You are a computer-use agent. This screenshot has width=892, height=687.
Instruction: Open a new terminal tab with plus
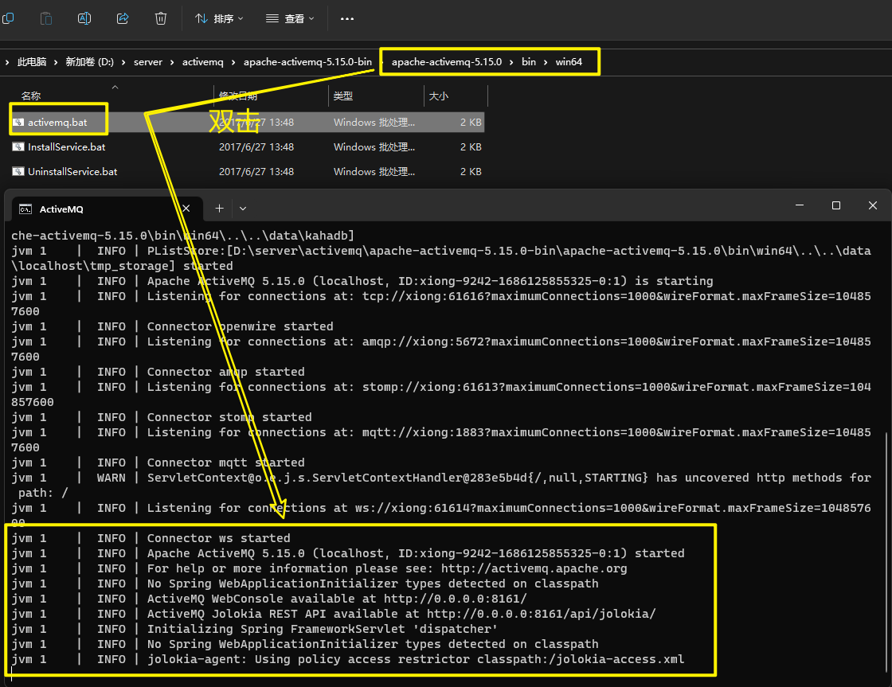click(x=219, y=209)
